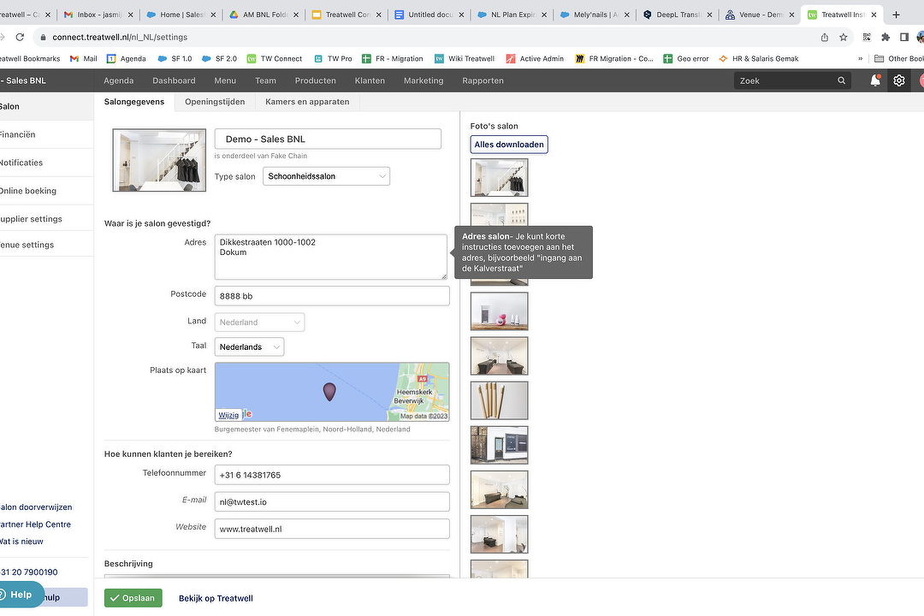
Task: Click the Alles downloaden button
Action: (x=509, y=145)
